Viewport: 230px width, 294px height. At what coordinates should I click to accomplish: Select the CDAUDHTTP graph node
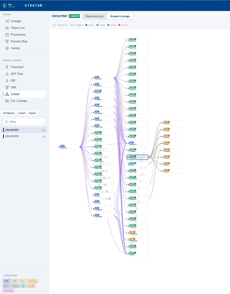tap(138, 144)
